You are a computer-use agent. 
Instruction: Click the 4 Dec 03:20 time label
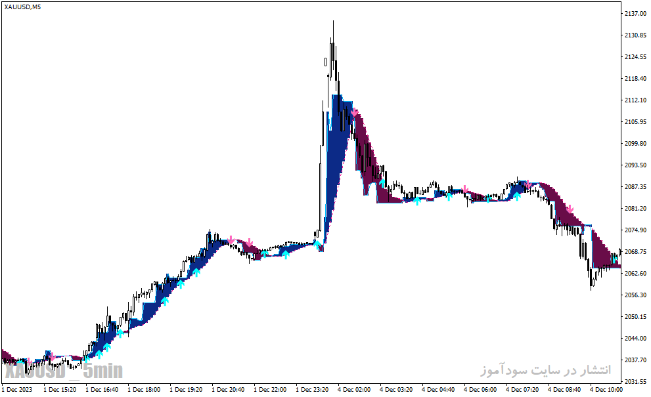(396, 390)
